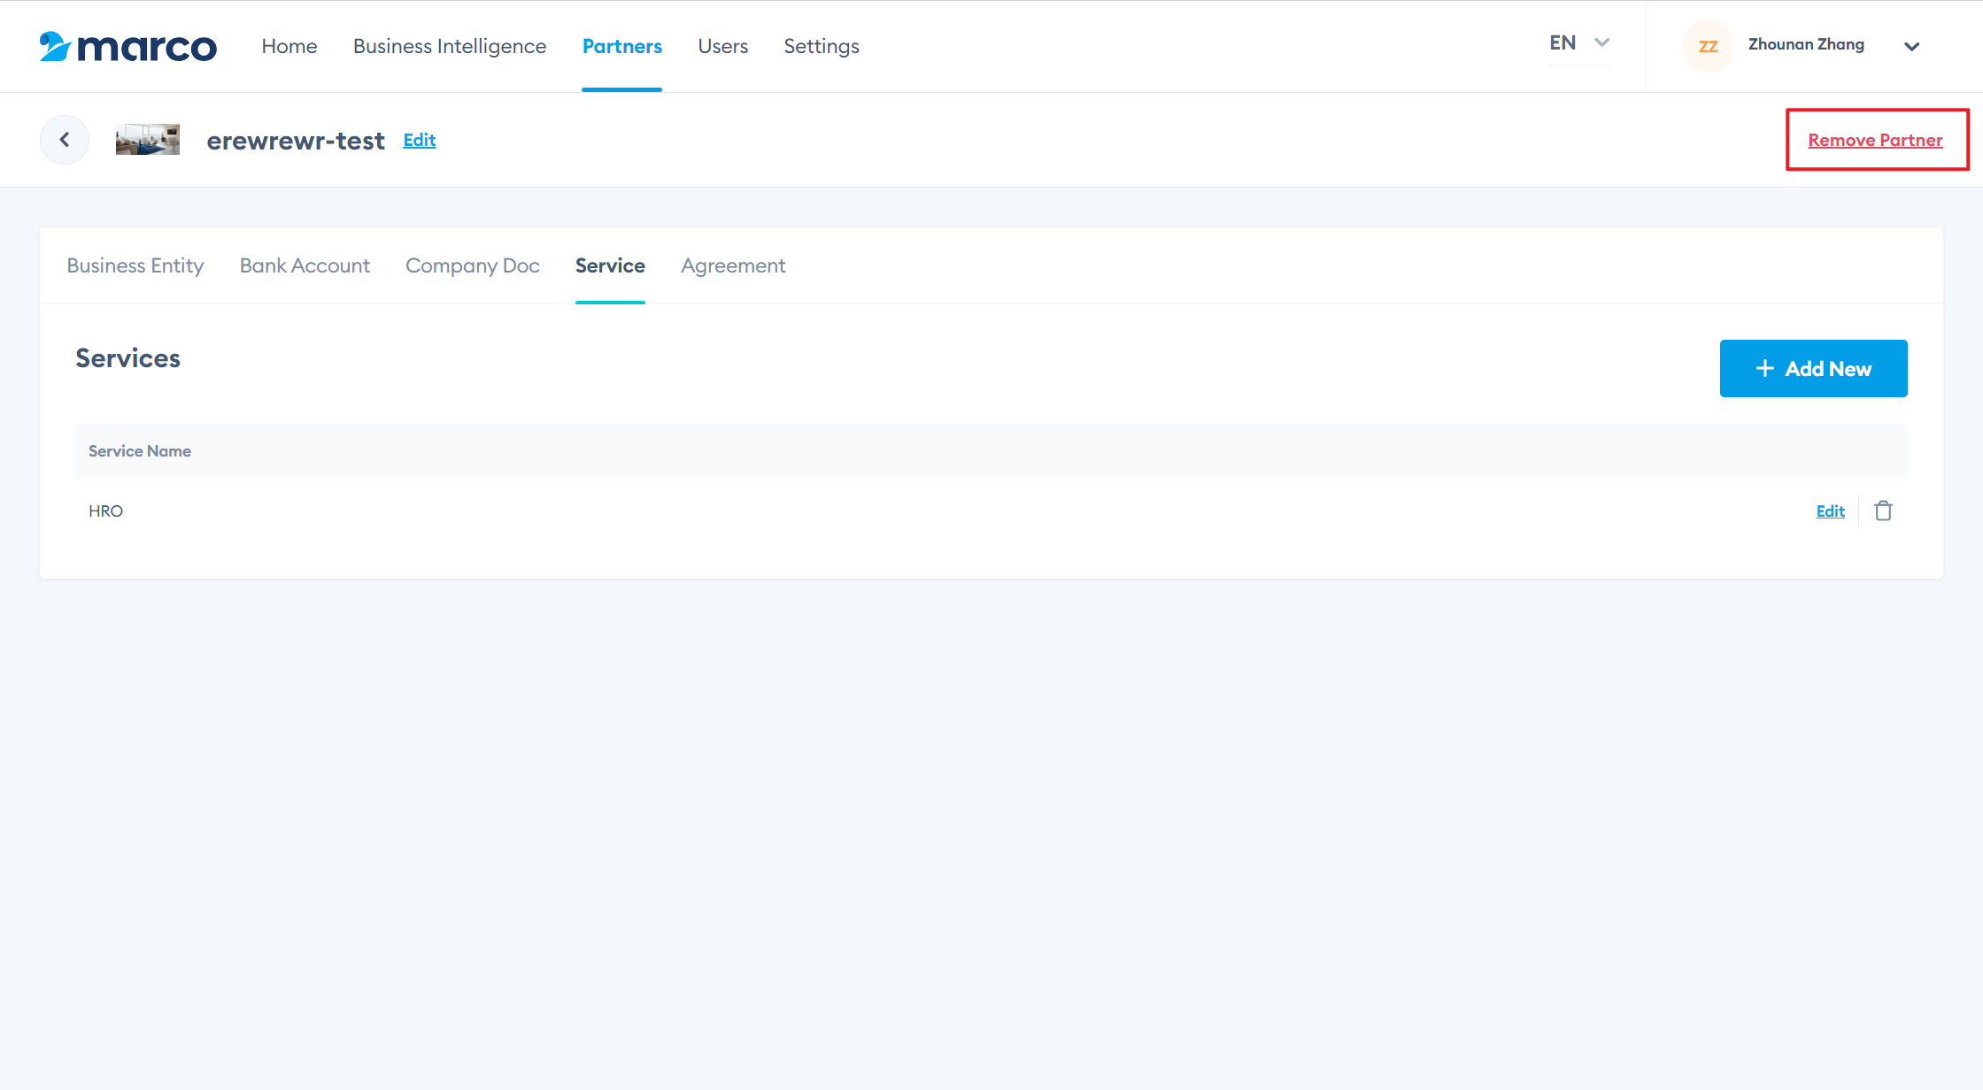Screen dimensions: 1983x1090
Task: Click the Add New button
Action: [1813, 368]
